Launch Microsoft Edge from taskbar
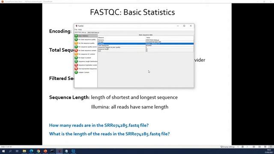 point(31,151)
